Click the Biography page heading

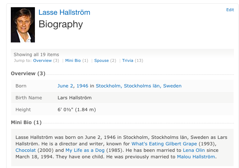tap(60, 24)
